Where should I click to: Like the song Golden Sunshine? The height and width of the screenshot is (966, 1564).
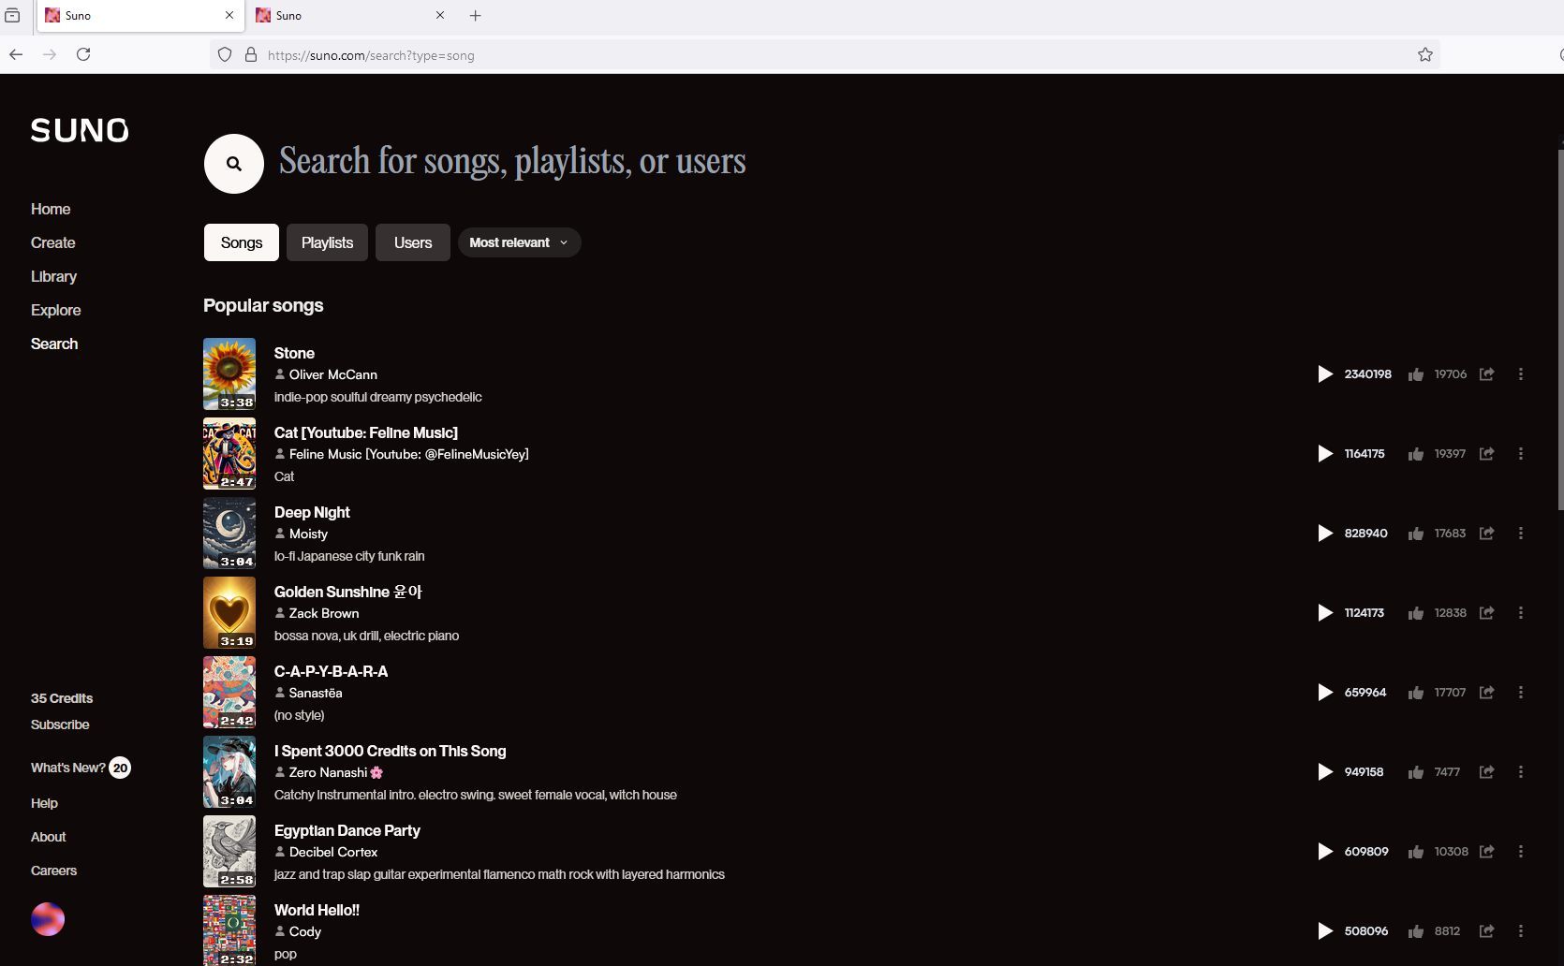click(x=1416, y=613)
